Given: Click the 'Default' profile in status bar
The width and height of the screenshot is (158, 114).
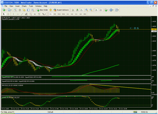Looking at the screenshot, I should (50, 112).
